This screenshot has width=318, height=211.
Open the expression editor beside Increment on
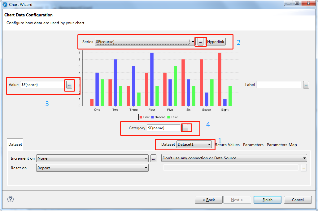(x=153, y=158)
